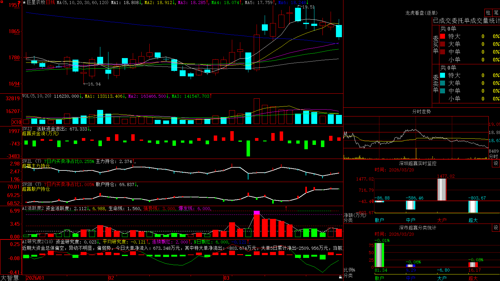Screen dimensions: 500x281
Task: Click the cyan 特大 sell-order color swatch
Action: [x=442, y=75]
